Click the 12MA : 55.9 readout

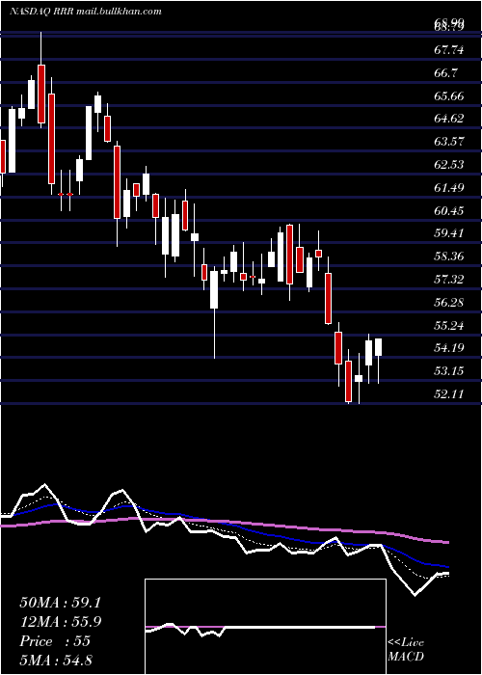pyautogui.click(x=61, y=622)
